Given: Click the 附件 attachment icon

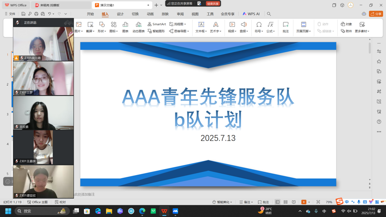Looking at the screenshot, I should click(x=346, y=31).
